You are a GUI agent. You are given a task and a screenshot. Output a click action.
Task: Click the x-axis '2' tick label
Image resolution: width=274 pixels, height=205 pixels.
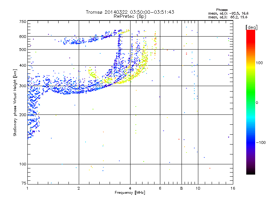tap(79, 188)
